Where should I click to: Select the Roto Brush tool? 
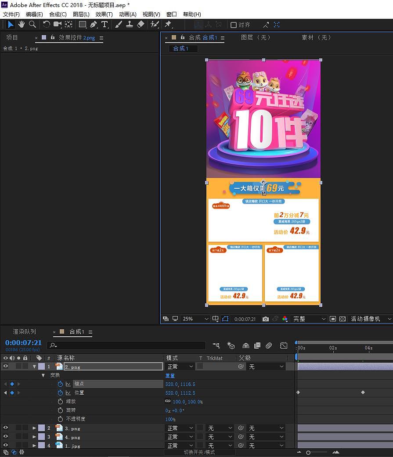[x=155, y=25]
